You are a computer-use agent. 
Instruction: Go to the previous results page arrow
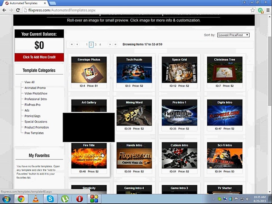[77, 44]
